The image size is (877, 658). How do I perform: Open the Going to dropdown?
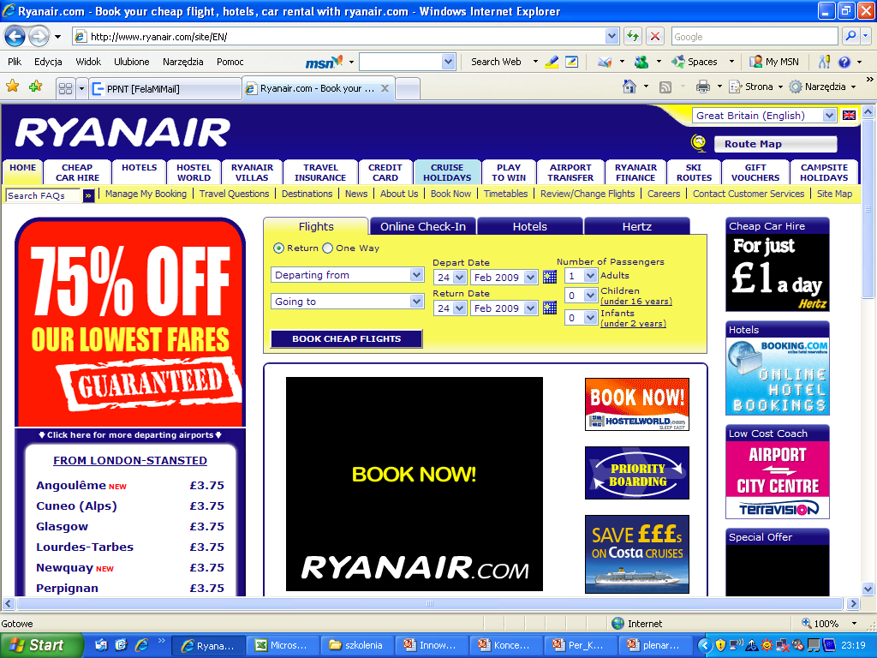click(x=348, y=302)
